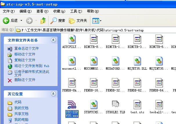176x124 pixels.
Task: Open the 工具(T) menu
Action: [76, 11]
